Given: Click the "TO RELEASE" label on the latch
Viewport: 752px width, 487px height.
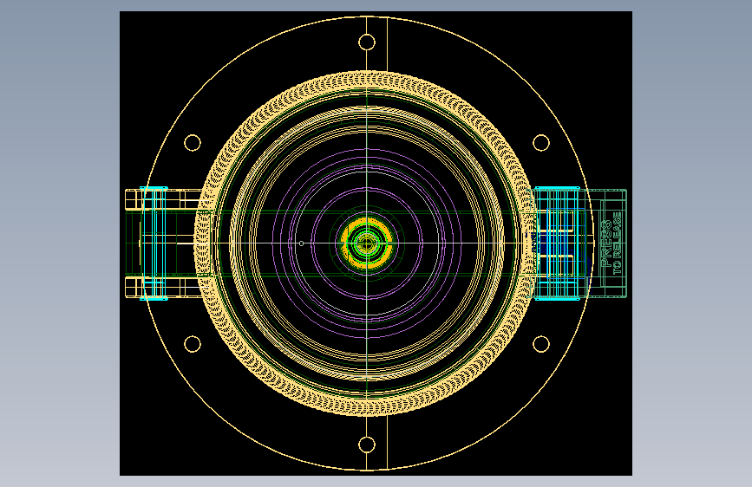Looking at the screenshot, I should point(618,243).
